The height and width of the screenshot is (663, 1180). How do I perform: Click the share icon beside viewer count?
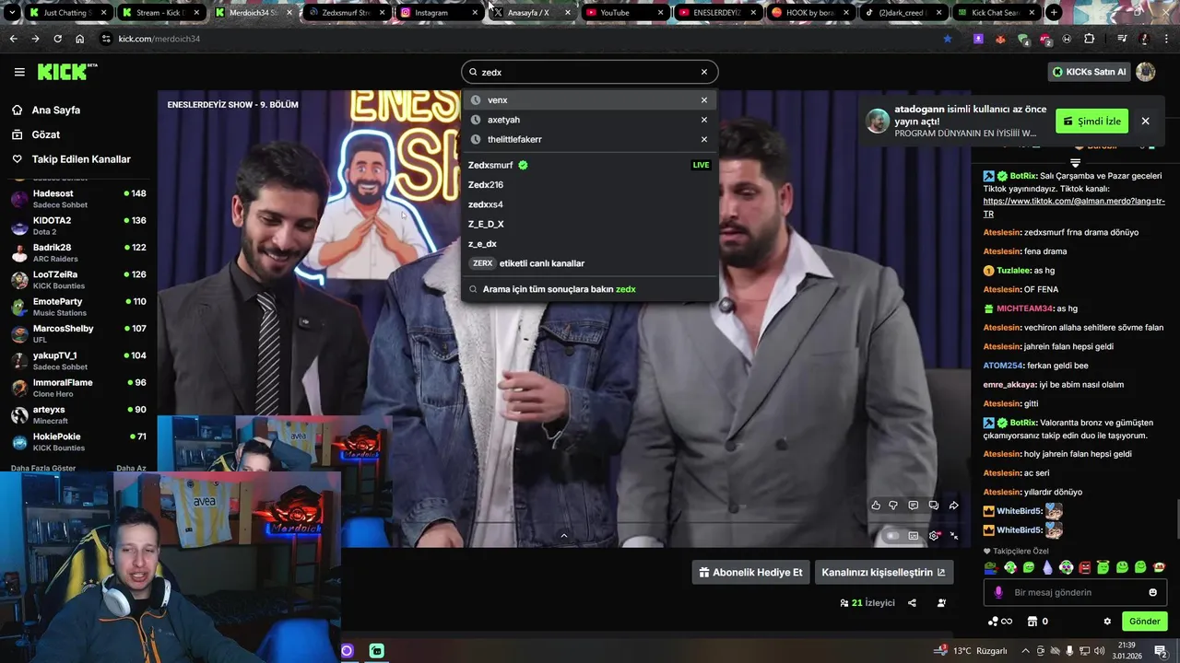coord(912,603)
